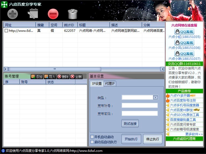Viewport: 206px width, 154px height.
Task: Click into 宽带账号 input field
Action: point(140,105)
